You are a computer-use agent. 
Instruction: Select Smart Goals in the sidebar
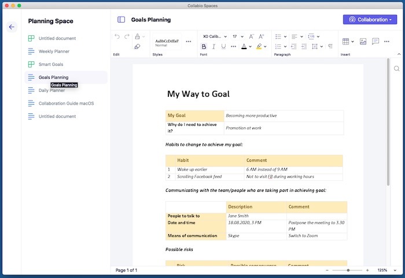pyautogui.click(x=51, y=64)
